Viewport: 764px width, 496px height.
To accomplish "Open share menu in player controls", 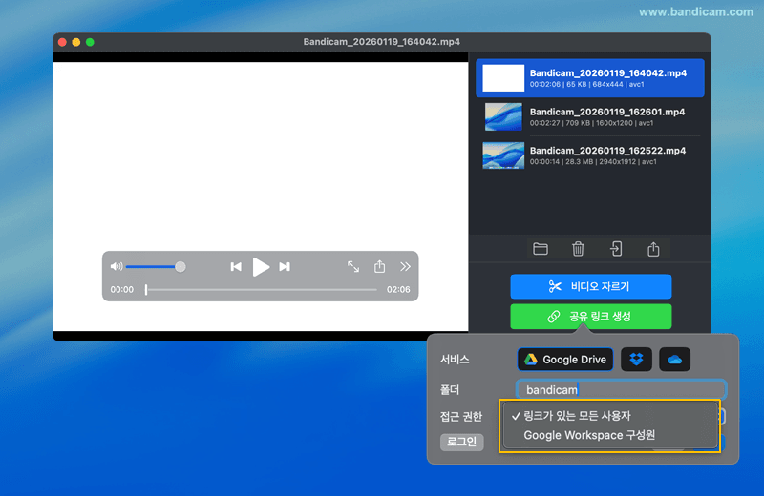I will pyautogui.click(x=379, y=267).
